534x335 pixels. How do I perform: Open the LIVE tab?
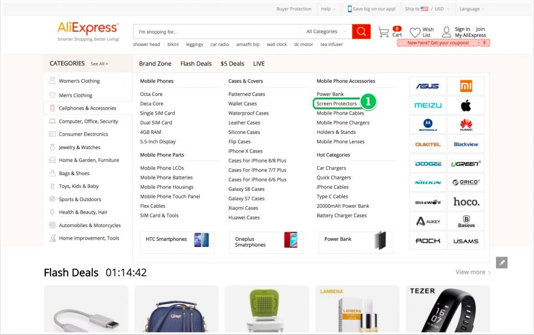[x=259, y=64]
